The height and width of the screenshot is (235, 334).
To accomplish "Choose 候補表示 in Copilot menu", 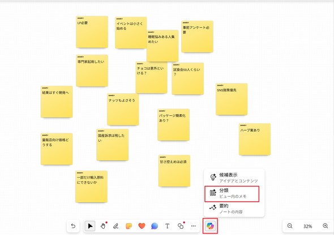I will point(234,177).
